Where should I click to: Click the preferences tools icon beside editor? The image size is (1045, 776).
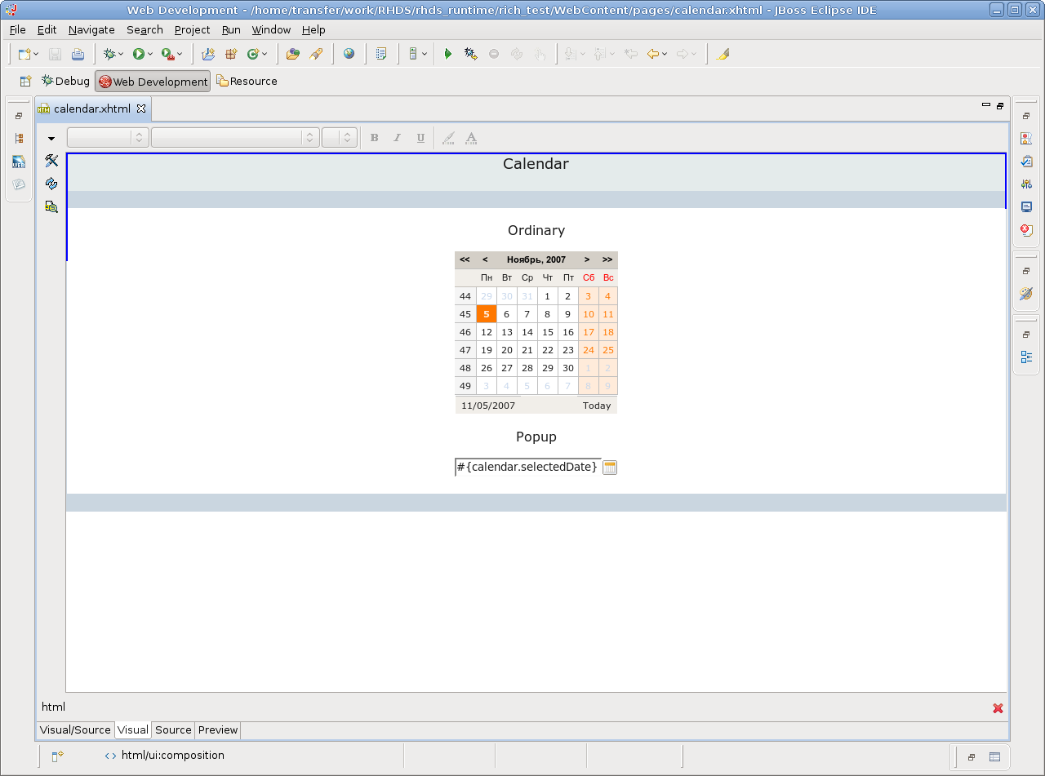click(51, 161)
